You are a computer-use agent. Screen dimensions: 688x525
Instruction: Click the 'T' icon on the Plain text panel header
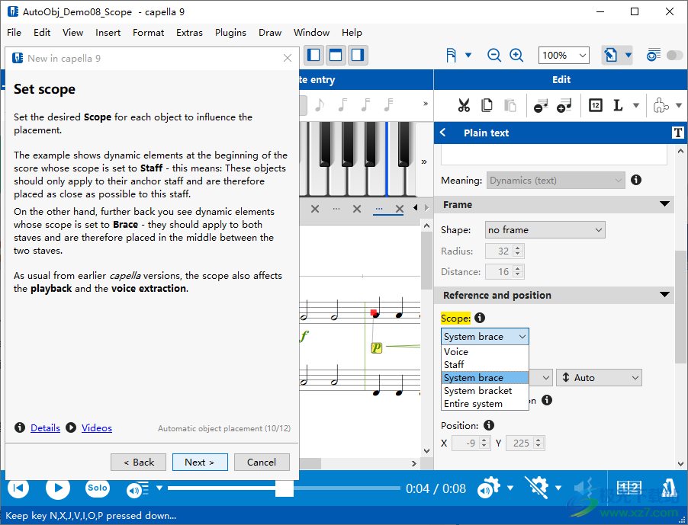click(x=677, y=132)
